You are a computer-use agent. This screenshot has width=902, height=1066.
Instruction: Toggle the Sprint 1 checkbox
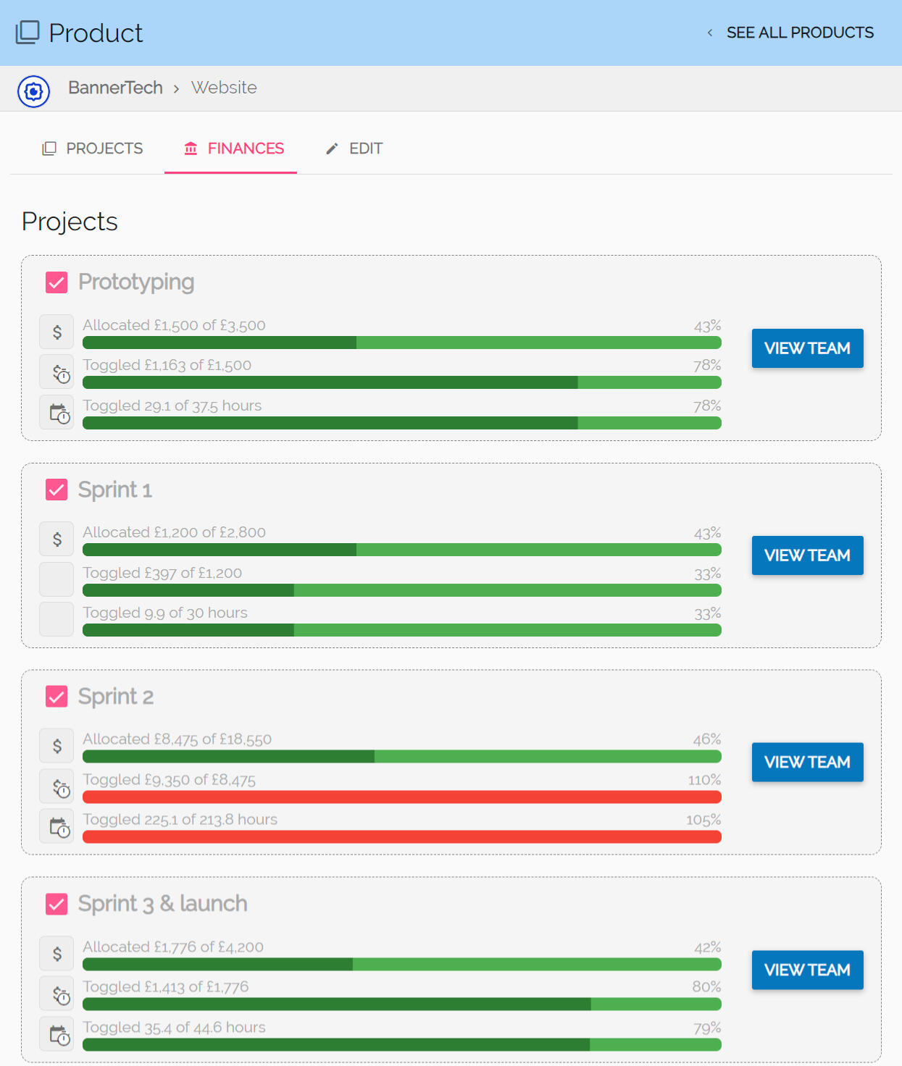tap(57, 490)
